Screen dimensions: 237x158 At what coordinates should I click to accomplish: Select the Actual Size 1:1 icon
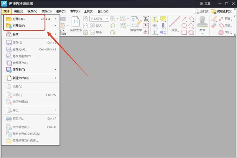pyautogui.click(x=76, y=22)
